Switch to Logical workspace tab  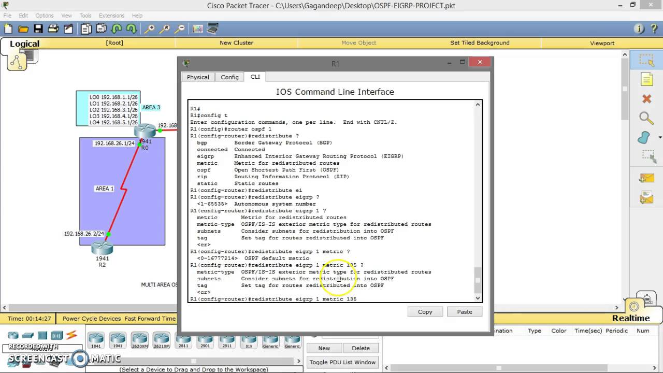pos(24,44)
